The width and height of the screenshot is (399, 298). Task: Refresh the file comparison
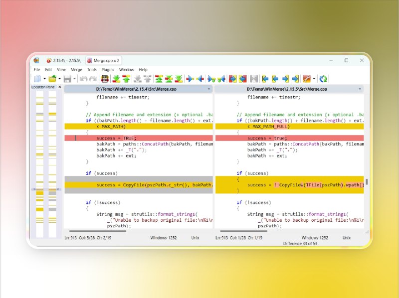(323, 78)
